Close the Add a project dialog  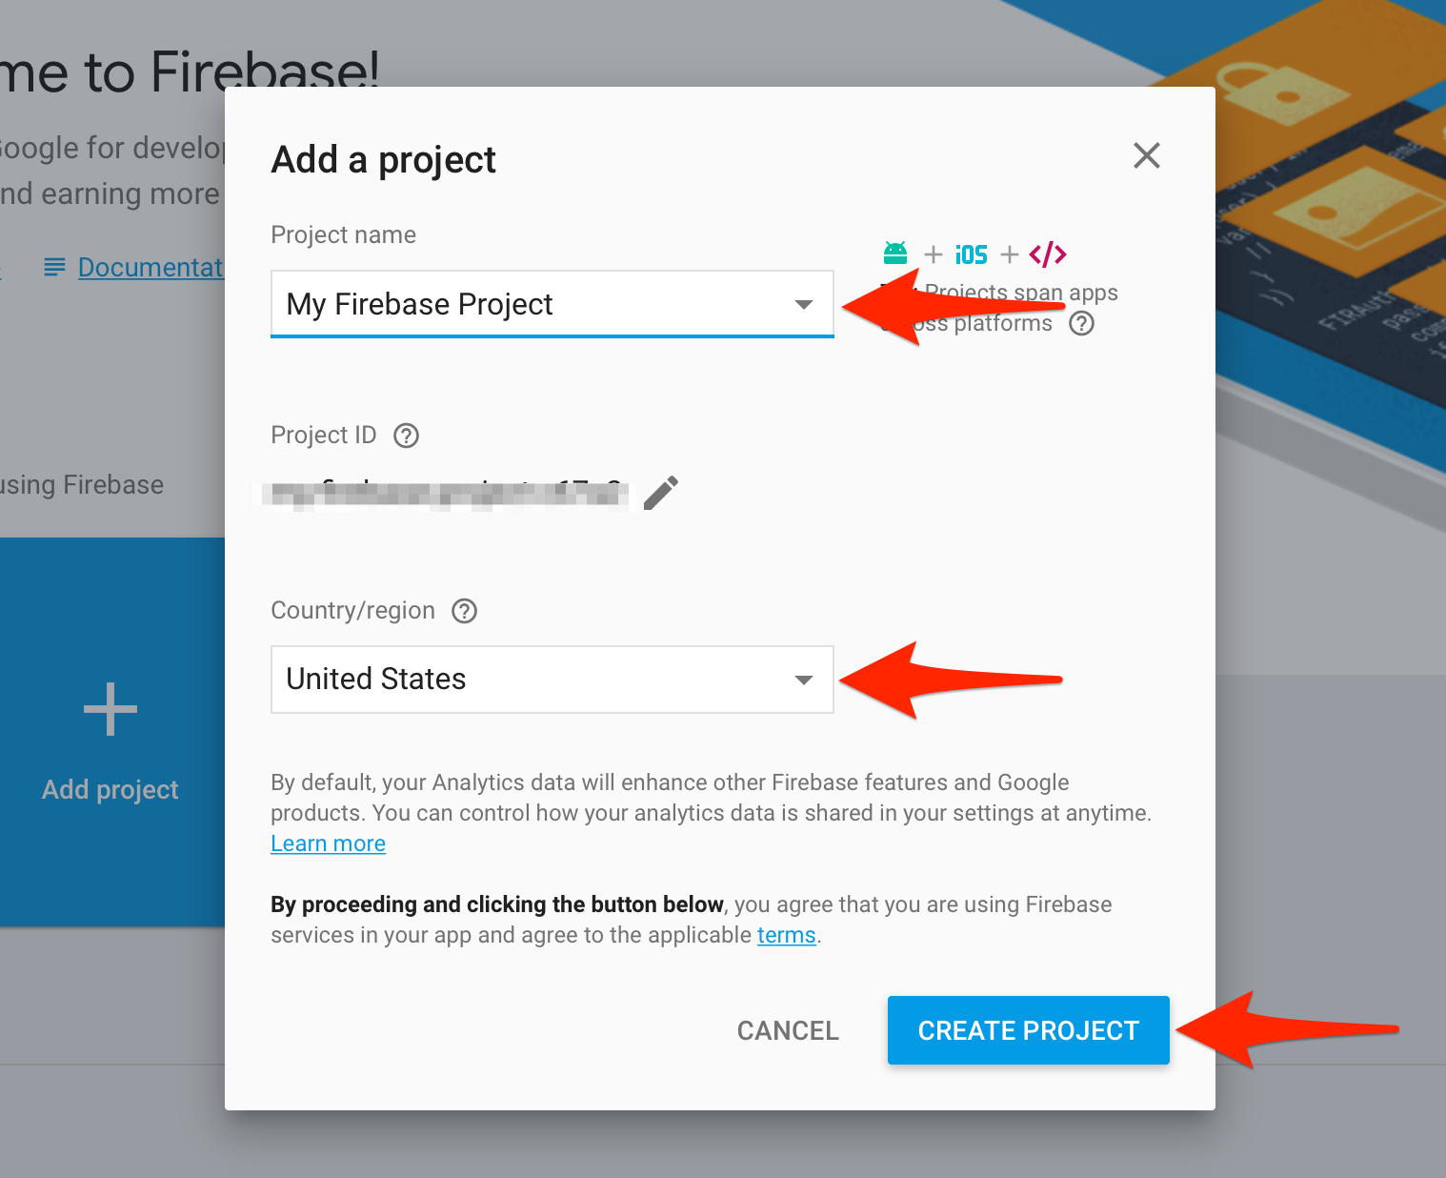tap(1146, 155)
